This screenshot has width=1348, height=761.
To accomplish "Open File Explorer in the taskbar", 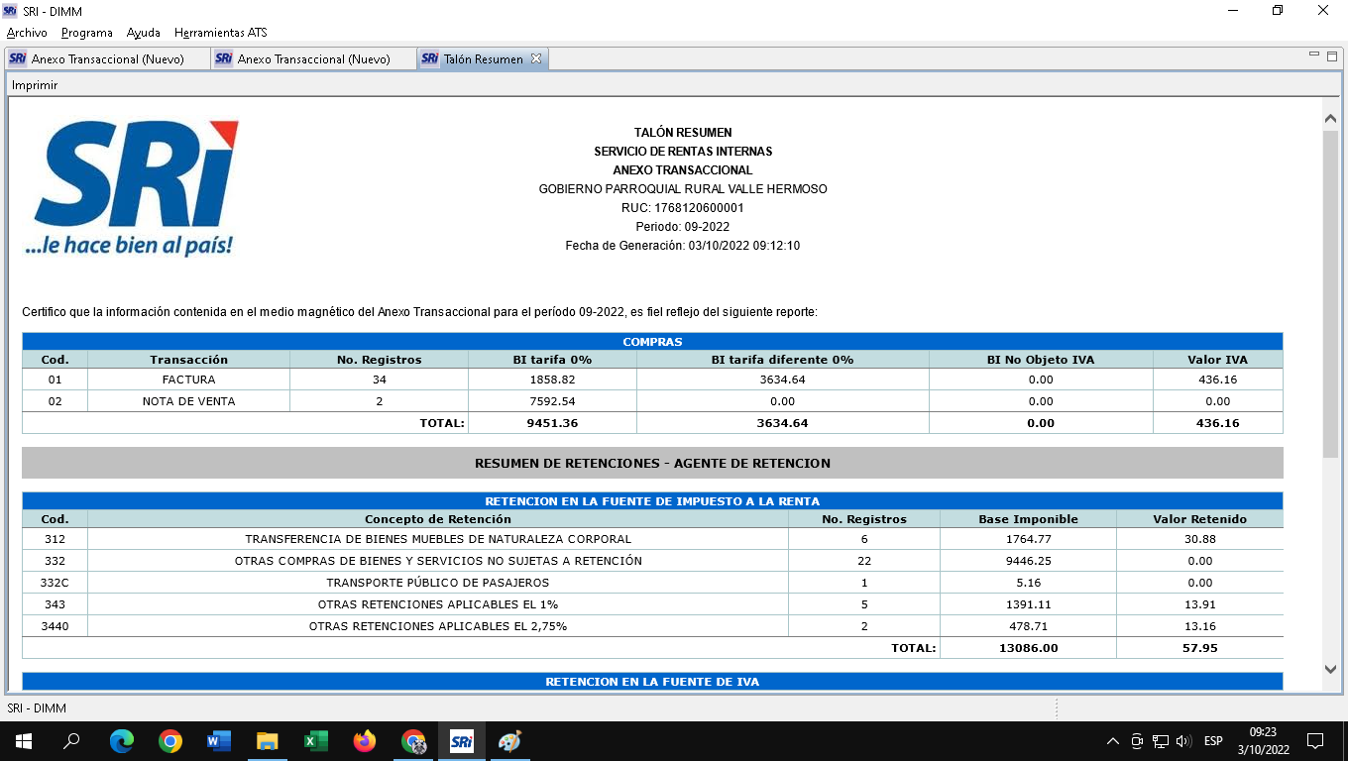I will click(268, 741).
